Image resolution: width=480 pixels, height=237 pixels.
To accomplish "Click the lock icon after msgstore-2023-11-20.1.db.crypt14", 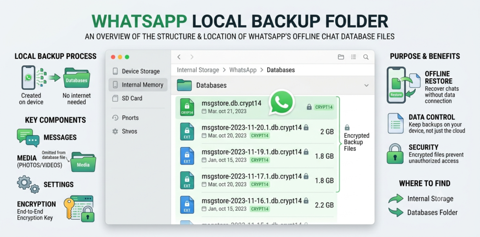I will click(306, 127).
